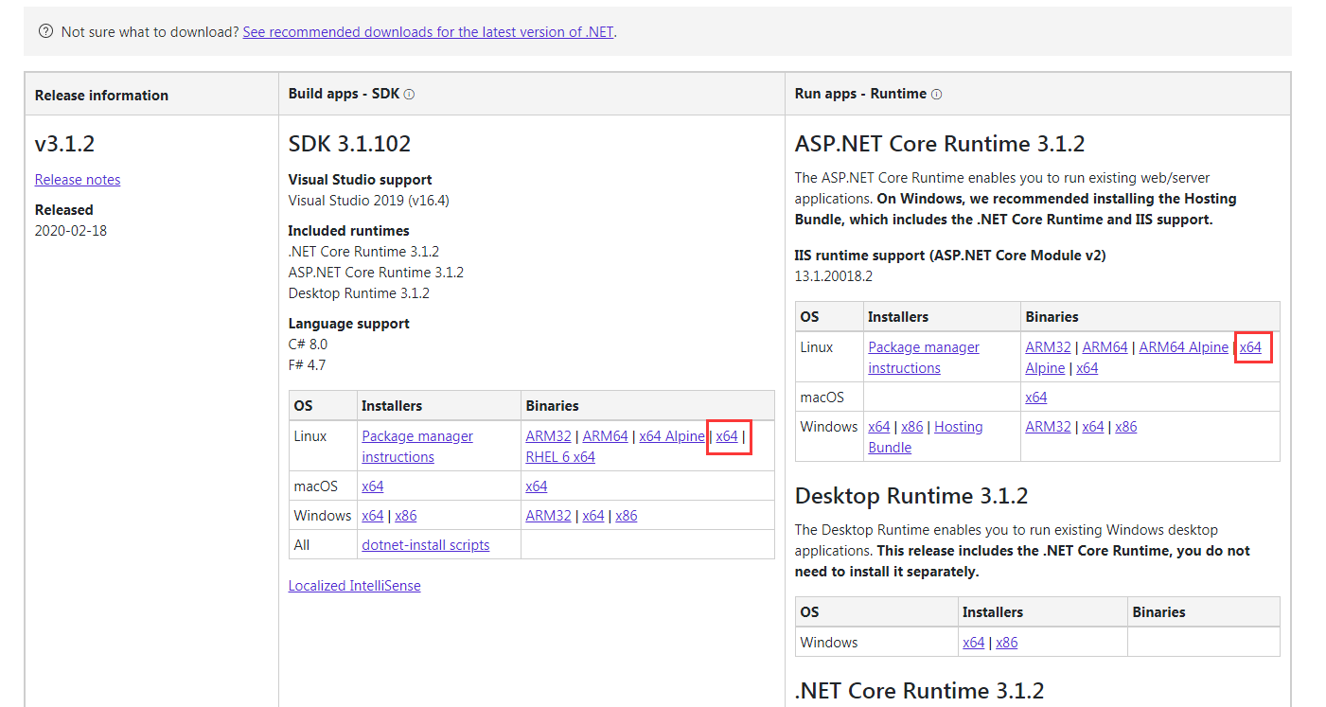Download macOS x64 ASP.NET Core Runtime binary
Screen dimensions: 1326x707
[x=1035, y=397]
